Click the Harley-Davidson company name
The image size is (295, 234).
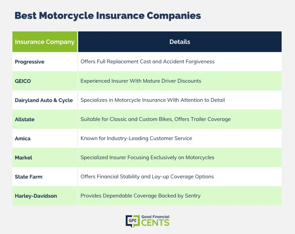point(36,196)
